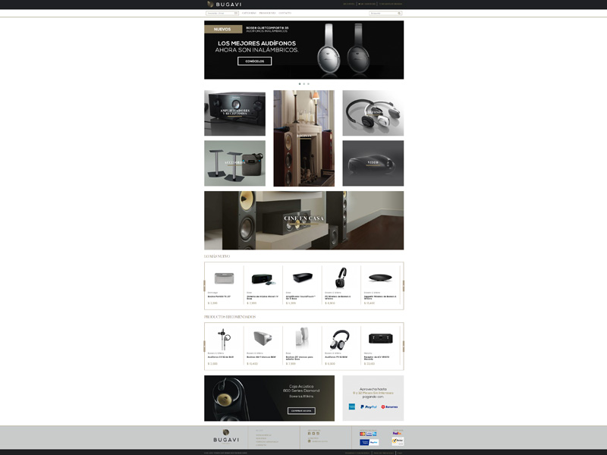This screenshot has width=607, height=455.
Task: Click the Norton Secured badge
Action: [x=398, y=441]
